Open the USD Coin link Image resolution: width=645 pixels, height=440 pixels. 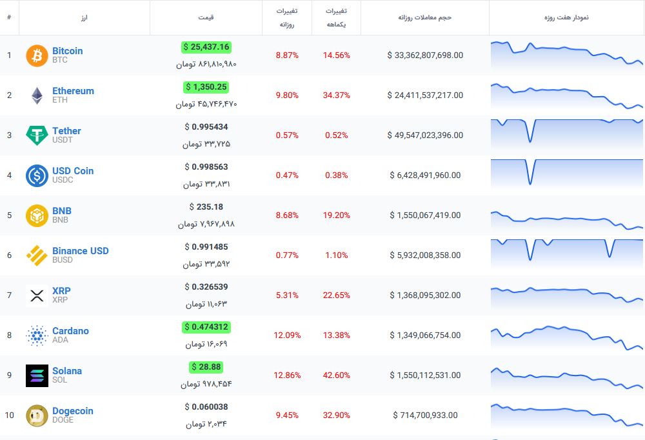[x=73, y=171]
